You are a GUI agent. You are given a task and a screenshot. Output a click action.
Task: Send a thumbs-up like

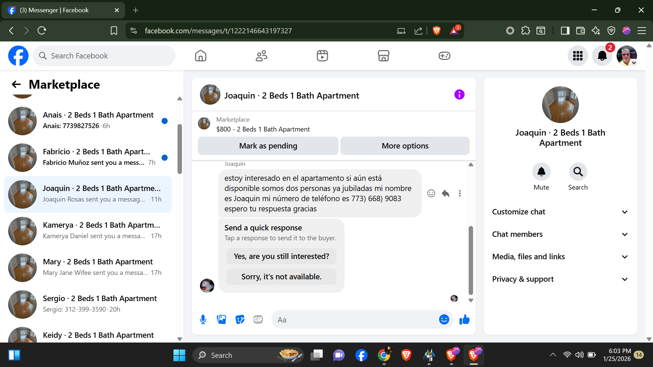pos(464,319)
